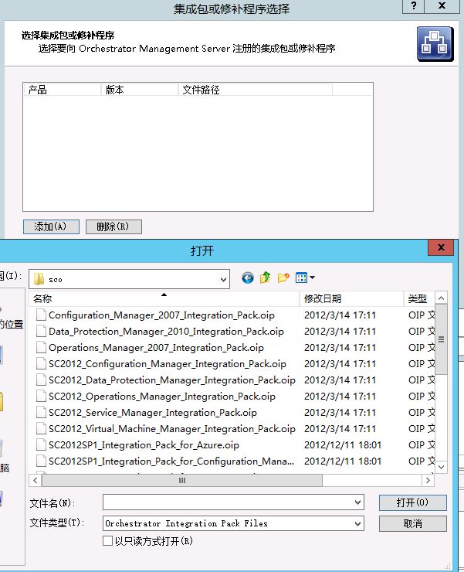Click the scroll up arrow of file list
The image size is (464, 572).
coord(441,298)
